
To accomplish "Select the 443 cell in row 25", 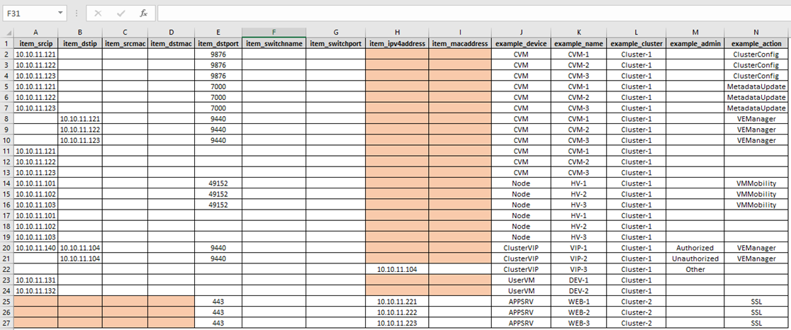I will (x=218, y=301).
